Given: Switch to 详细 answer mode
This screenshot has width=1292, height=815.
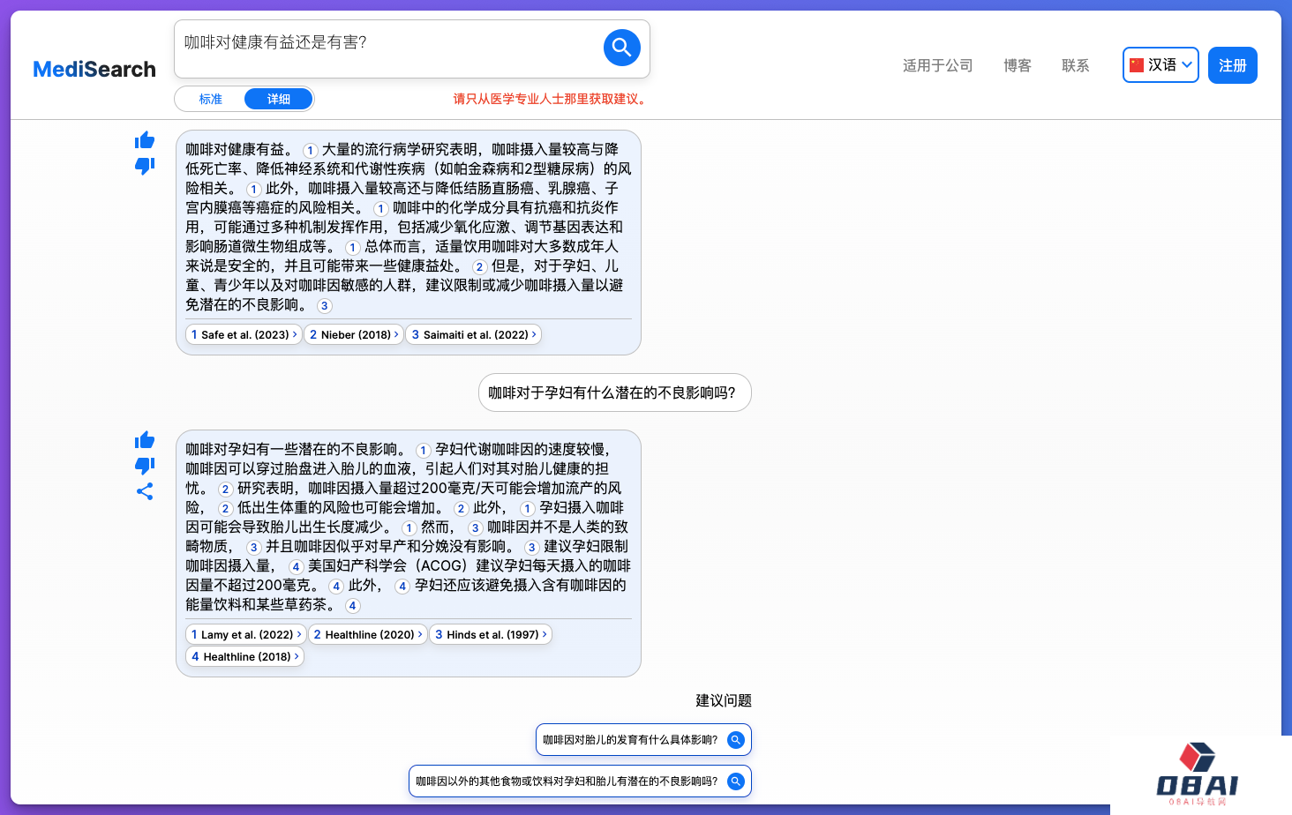Looking at the screenshot, I should tap(278, 99).
